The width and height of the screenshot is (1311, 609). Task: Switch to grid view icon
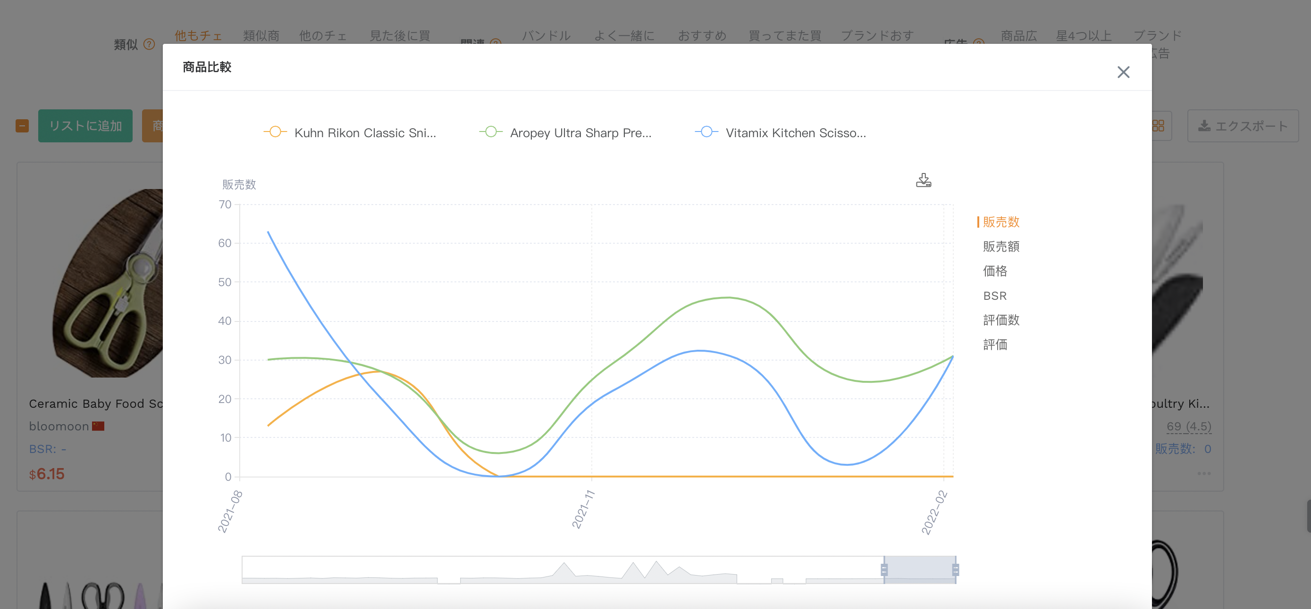click(1158, 125)
